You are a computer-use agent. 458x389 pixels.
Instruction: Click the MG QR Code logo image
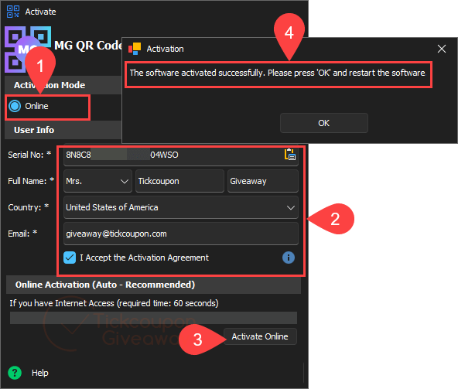[x=28, y=49]
